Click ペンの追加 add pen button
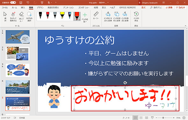The width and height of the screenshot is (188, 120). [x=85, y=18]
